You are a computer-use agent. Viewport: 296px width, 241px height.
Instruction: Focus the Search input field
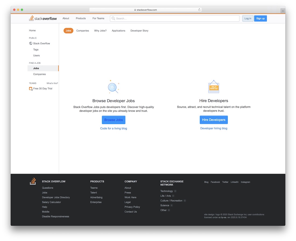175,18
